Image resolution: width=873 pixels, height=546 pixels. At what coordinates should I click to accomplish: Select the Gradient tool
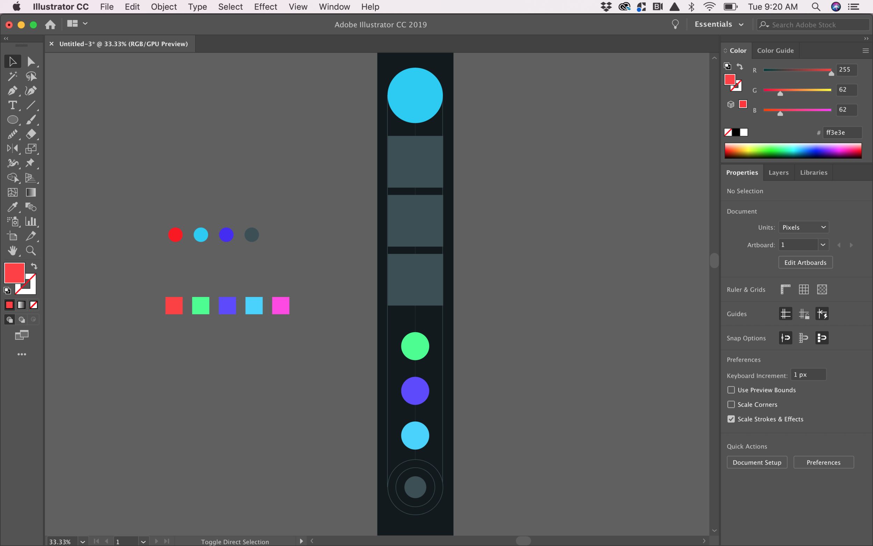tap(31, 192)
